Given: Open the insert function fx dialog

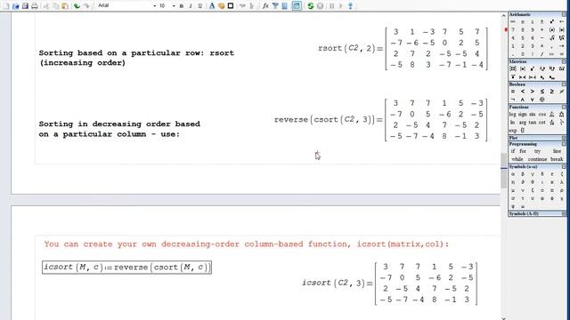Looking at the screenshot, I should click(265, 6).
